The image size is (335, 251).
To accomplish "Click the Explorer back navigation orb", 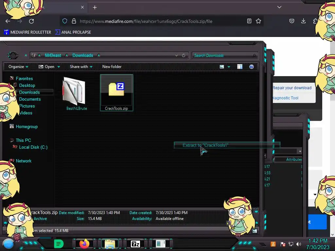I will point(13,56).
